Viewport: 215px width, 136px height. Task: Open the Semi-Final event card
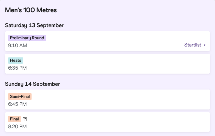click(x=107, y=100)
